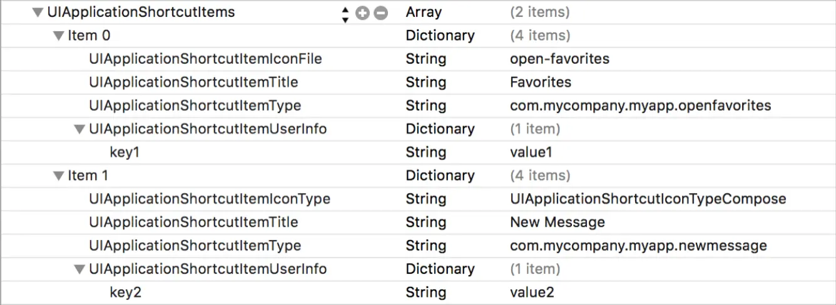Viewport: 836px width, 305px height.
Task: Click the com.mycompany.myapp.openfavorites value
Action: coord(640,106)
